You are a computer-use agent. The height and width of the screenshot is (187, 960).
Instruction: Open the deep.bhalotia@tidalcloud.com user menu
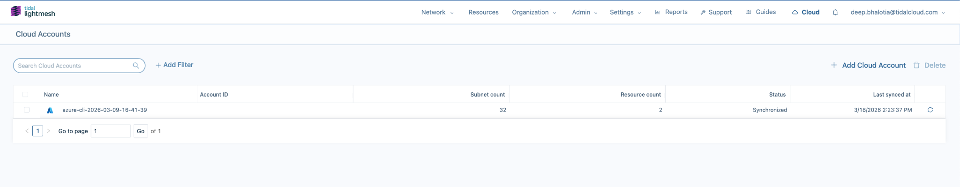(x=898, y=12)
